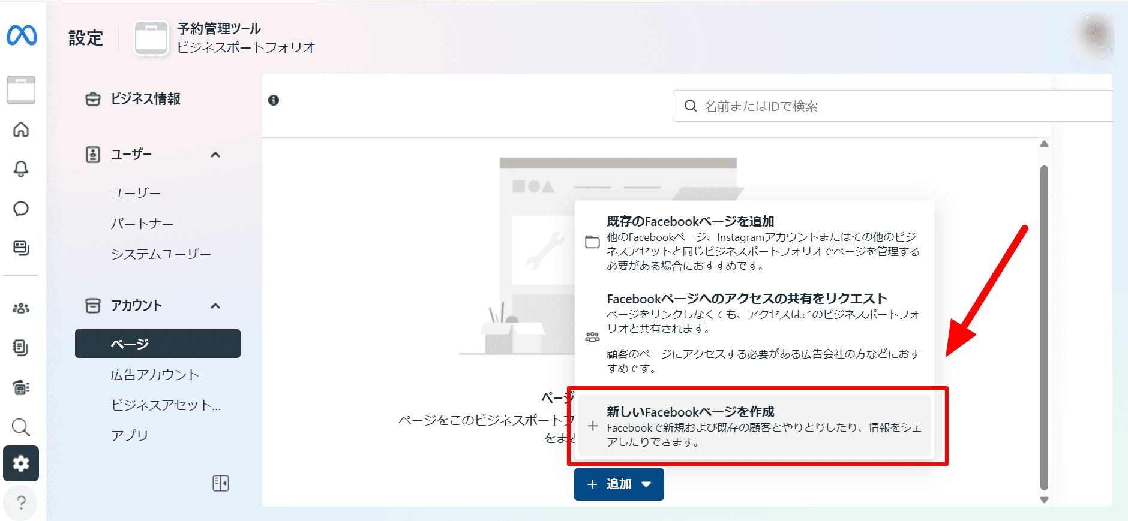1128x521 pixels.
Task: Open the content news icon in rail
Action: 21,248
